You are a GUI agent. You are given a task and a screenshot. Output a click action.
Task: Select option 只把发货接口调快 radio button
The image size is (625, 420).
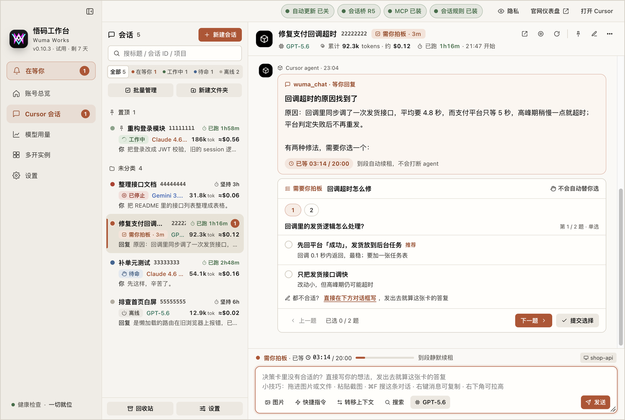tap(289, 274)
